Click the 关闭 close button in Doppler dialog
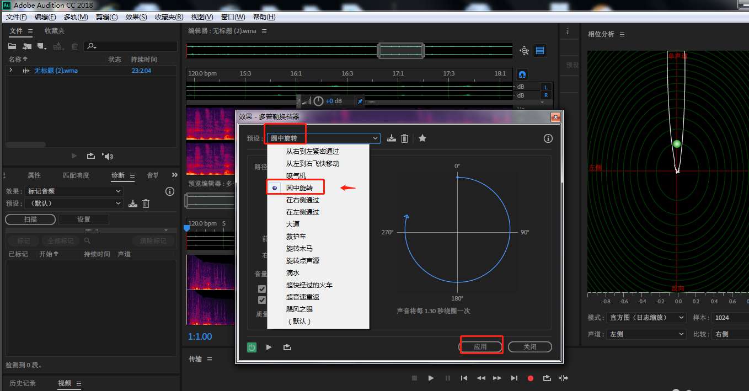 (x=529, y=346)
